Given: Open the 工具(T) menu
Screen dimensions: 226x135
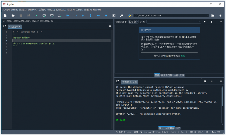Looking at the screenshot, I should click(x=79, y=10).
